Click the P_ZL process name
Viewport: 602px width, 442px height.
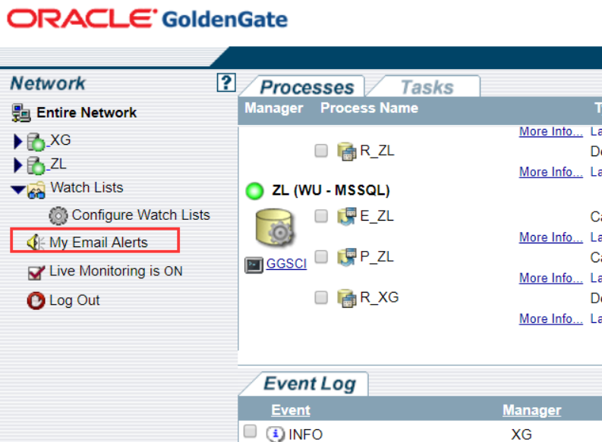377,256
